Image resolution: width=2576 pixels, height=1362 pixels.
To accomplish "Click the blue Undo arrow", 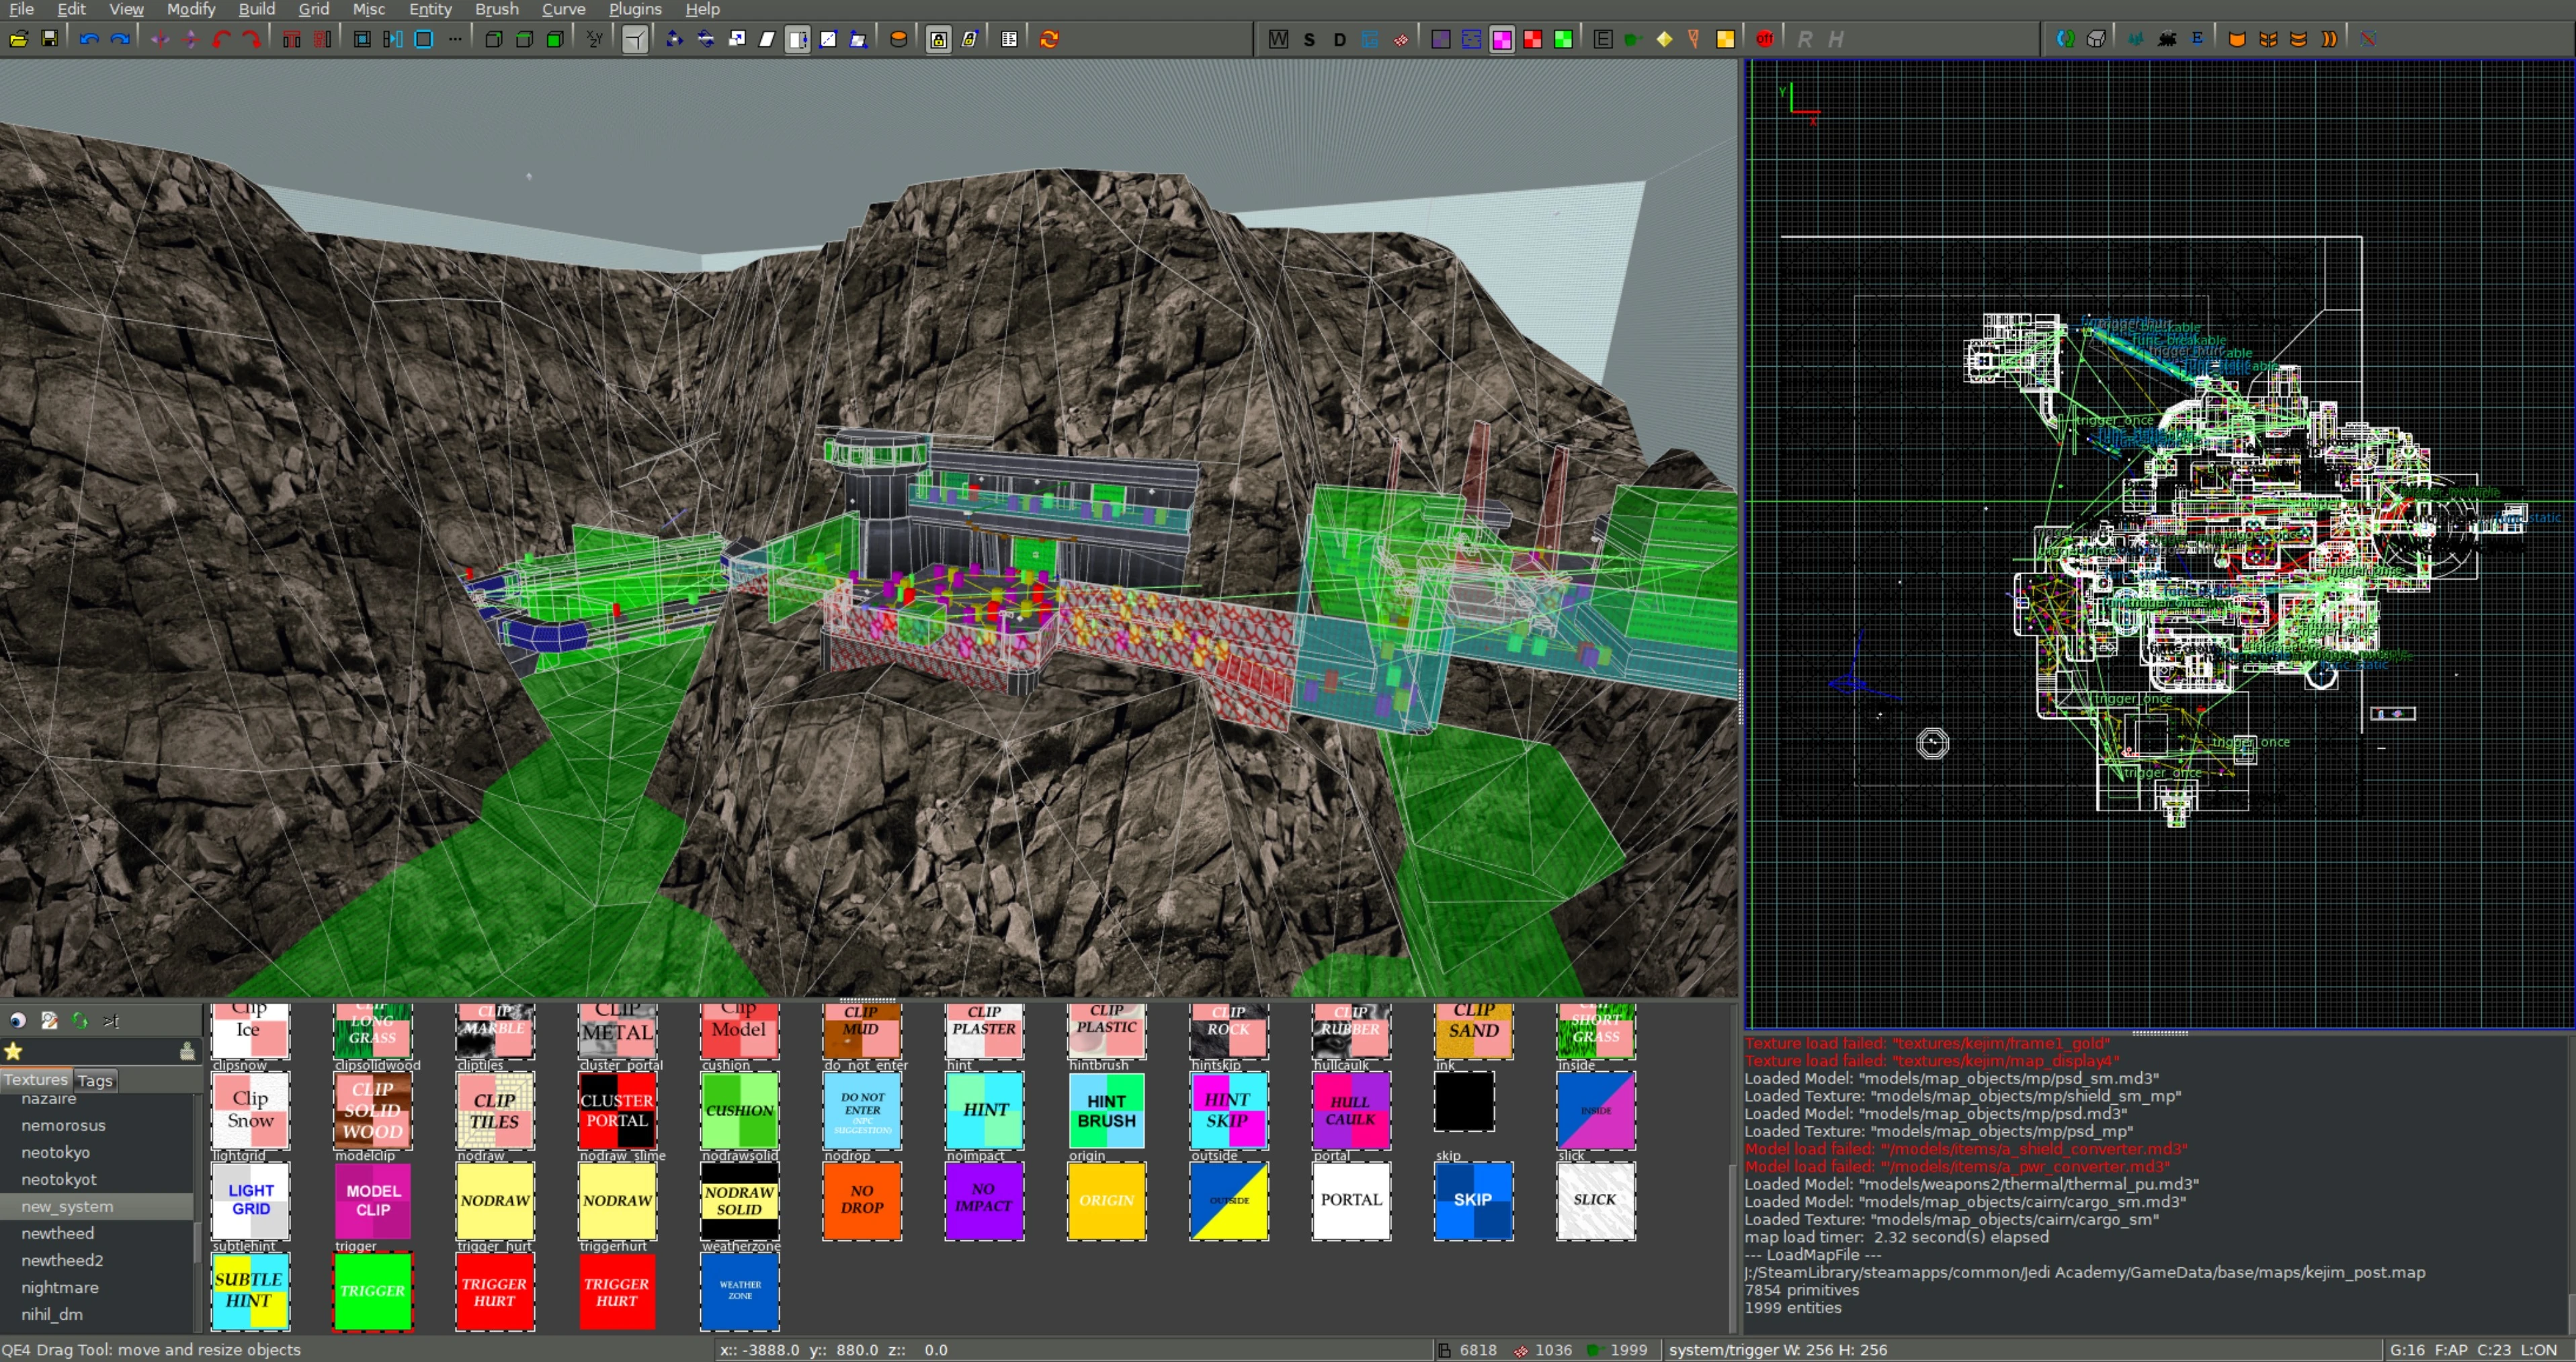I will coord(89,39).
